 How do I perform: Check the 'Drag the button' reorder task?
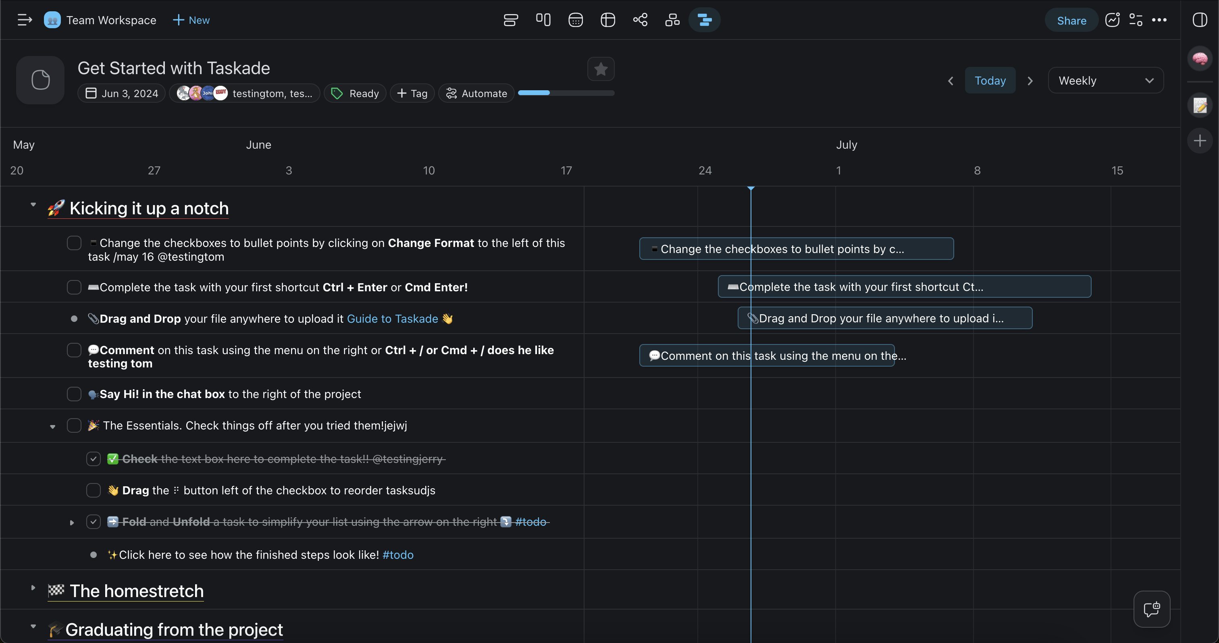[x=93, y=490]
